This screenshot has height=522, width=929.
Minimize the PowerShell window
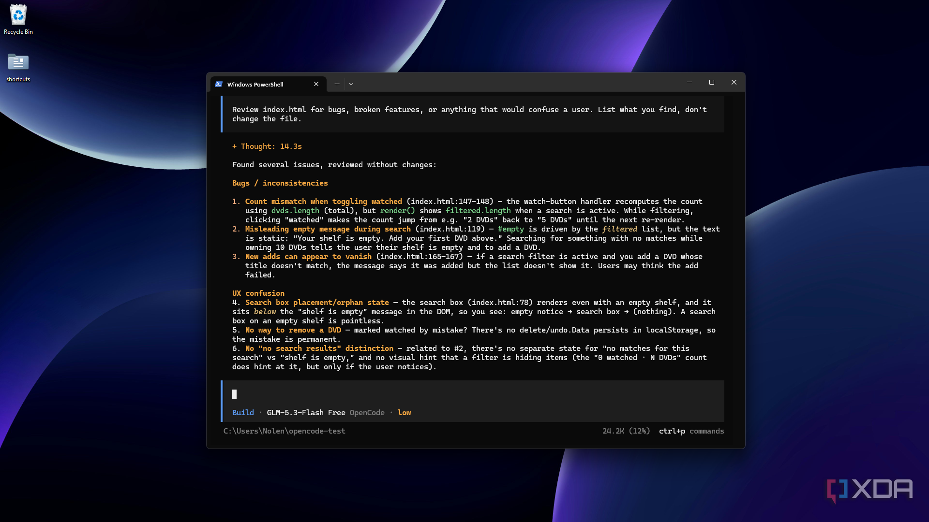689,82
